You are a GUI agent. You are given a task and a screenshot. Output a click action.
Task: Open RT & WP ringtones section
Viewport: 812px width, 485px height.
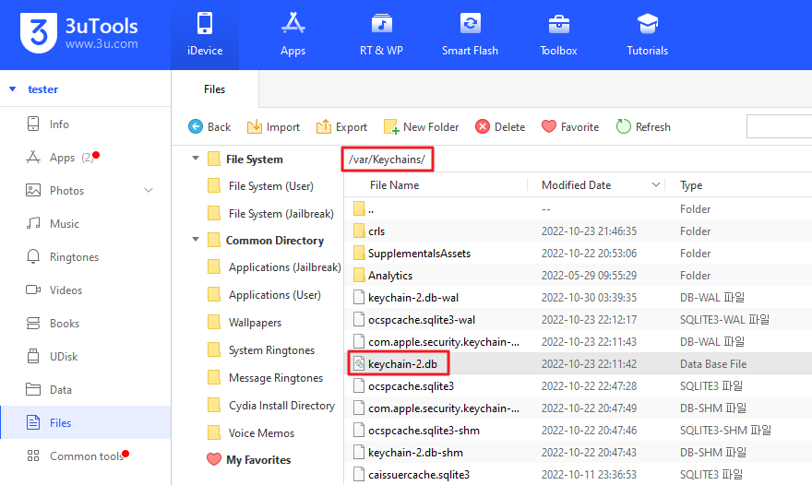[382, 35]
